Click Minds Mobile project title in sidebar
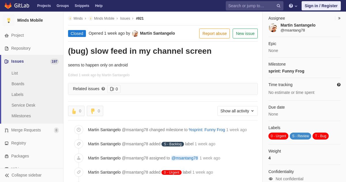Screen dimensions: 346x182 30,20
